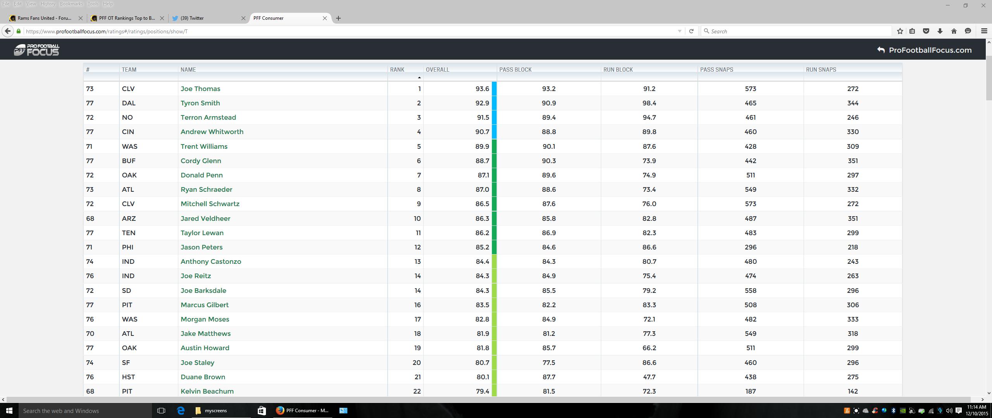Open the Wi-Fi network tray icon
Viewport: 992px width, 418px height.
[x=931, y=411]
